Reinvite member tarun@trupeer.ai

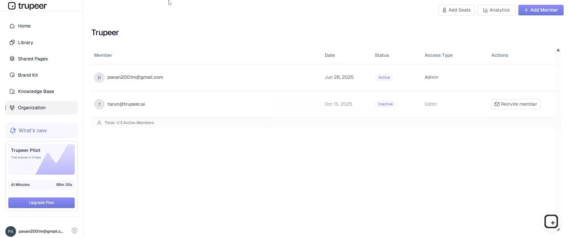point(516,104)
